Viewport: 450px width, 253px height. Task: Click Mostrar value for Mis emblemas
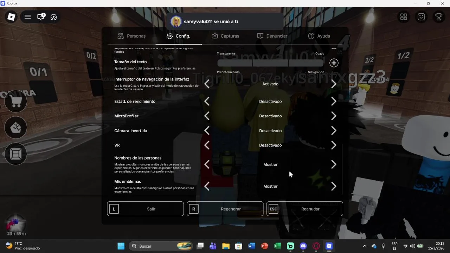point(270,186)
